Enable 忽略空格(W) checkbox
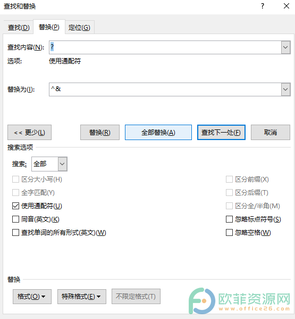295x319 pixels. click(x=229, y=233)
